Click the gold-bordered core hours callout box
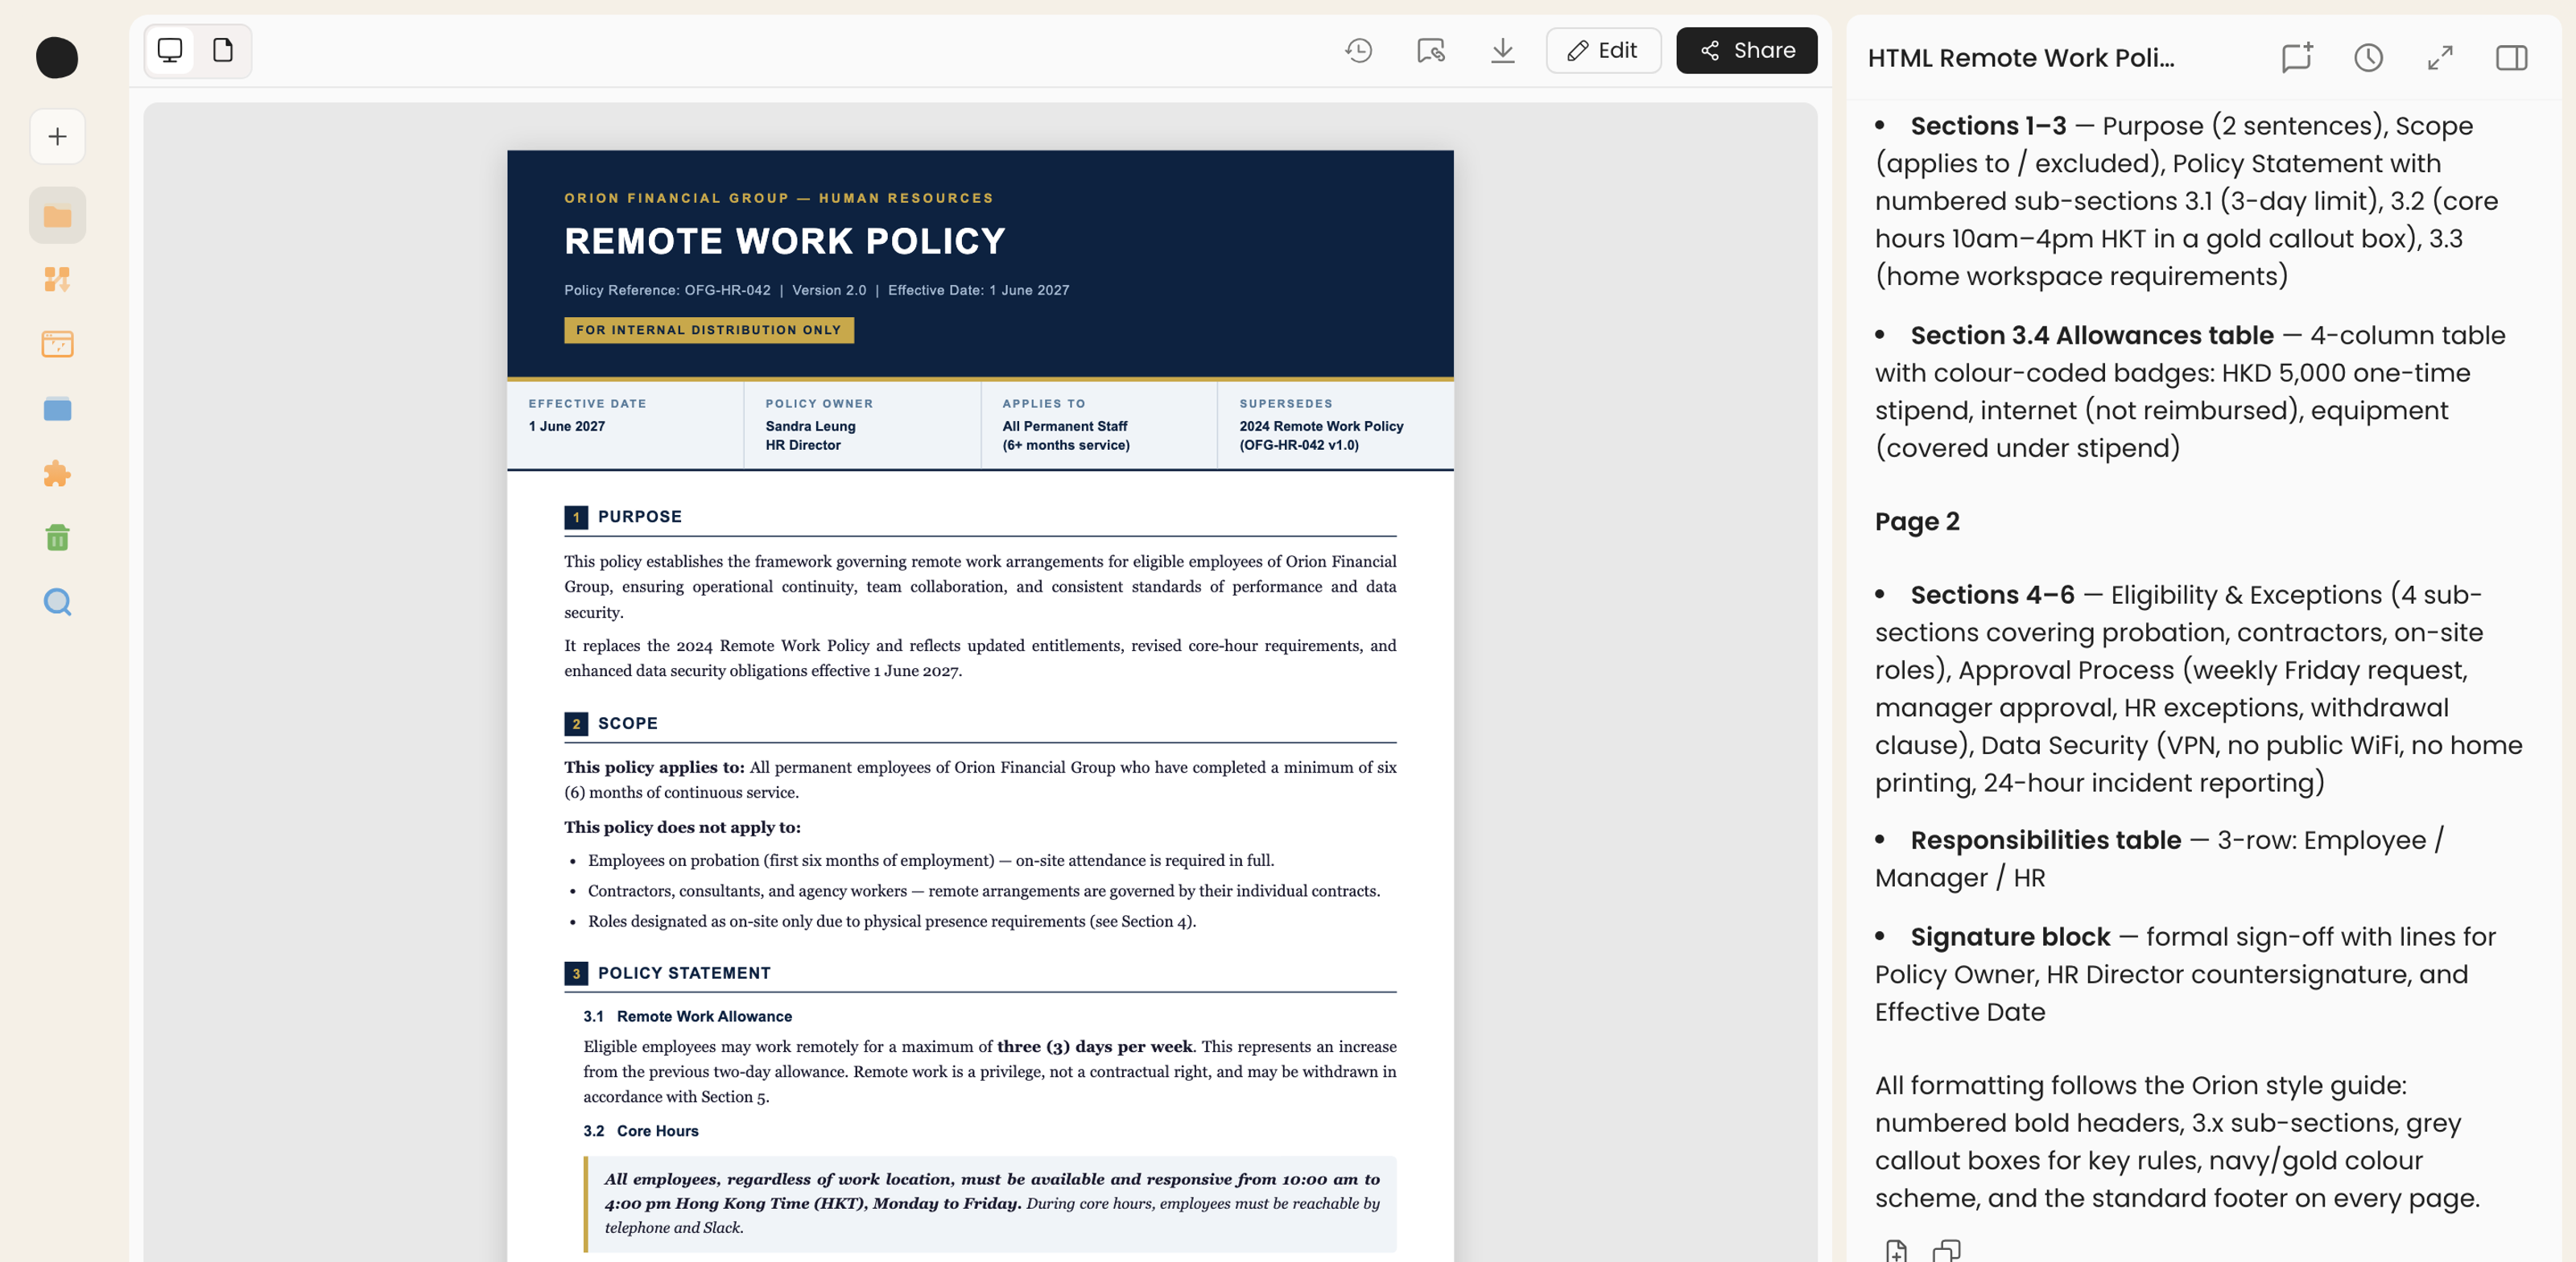The image size is (2576, 1262). (x=990, y=1204)
